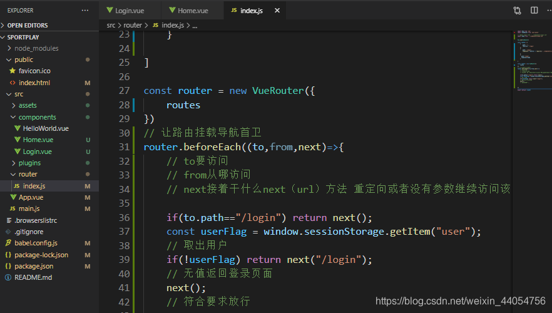Switch to the Login.vue tab
The image size is (552, 313).
[x=130, y=11]
